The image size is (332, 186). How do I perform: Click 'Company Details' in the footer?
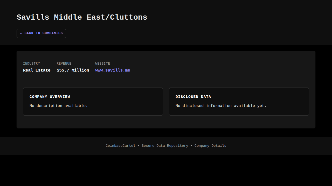tap(210, 146)
